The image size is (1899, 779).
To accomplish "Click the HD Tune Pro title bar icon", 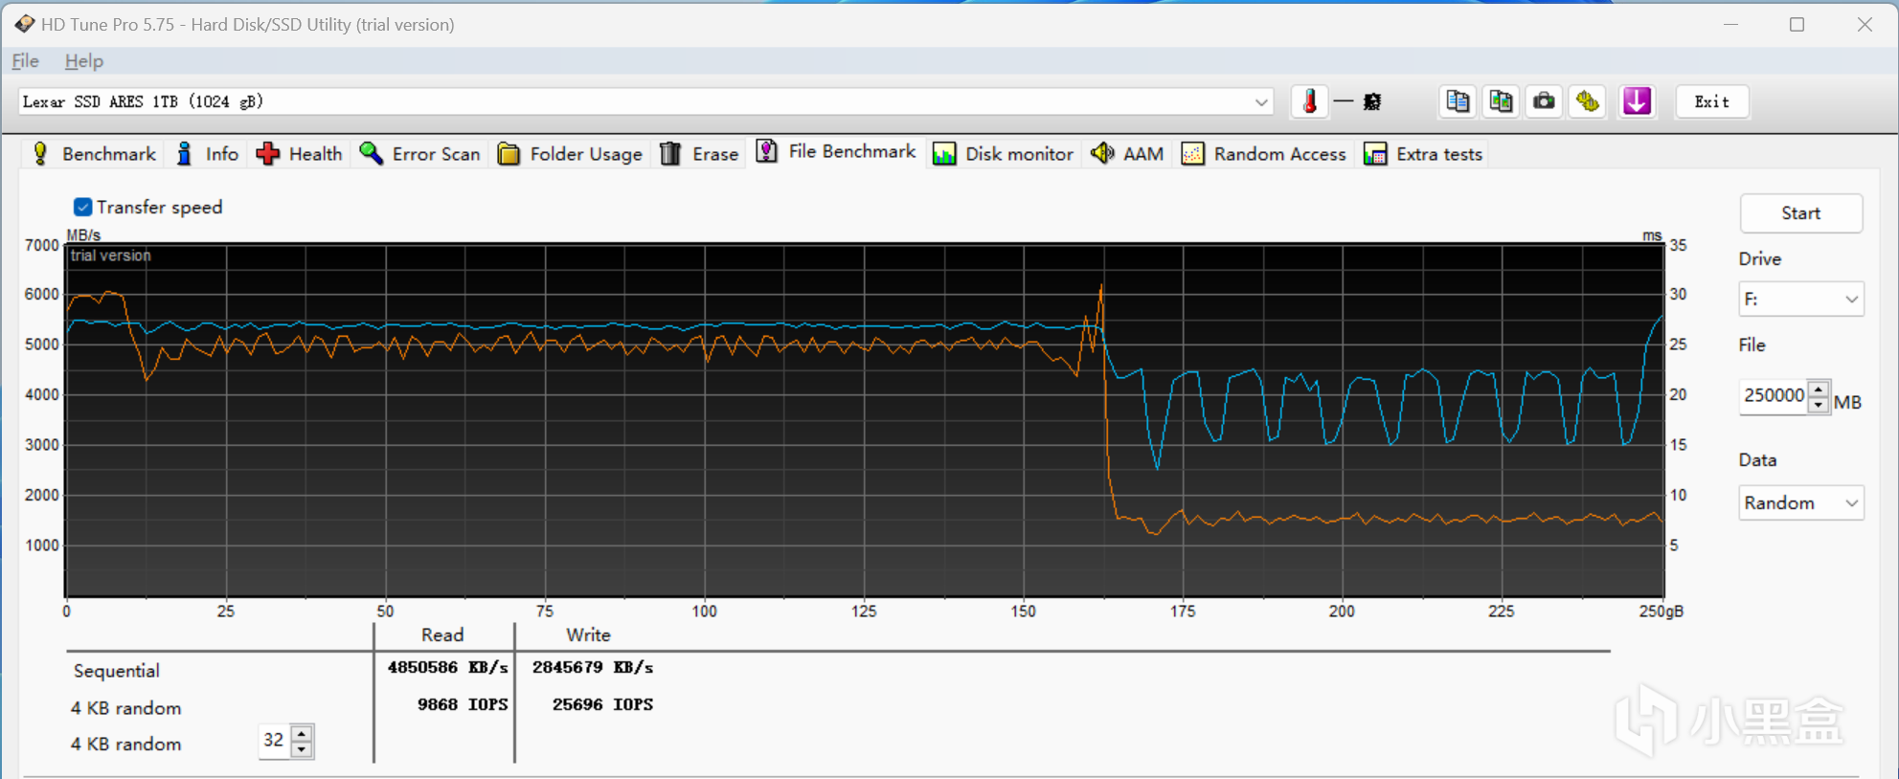I will 24,24.
